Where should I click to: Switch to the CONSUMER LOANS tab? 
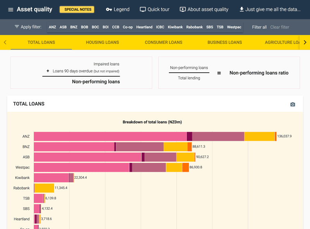(164, 42)
